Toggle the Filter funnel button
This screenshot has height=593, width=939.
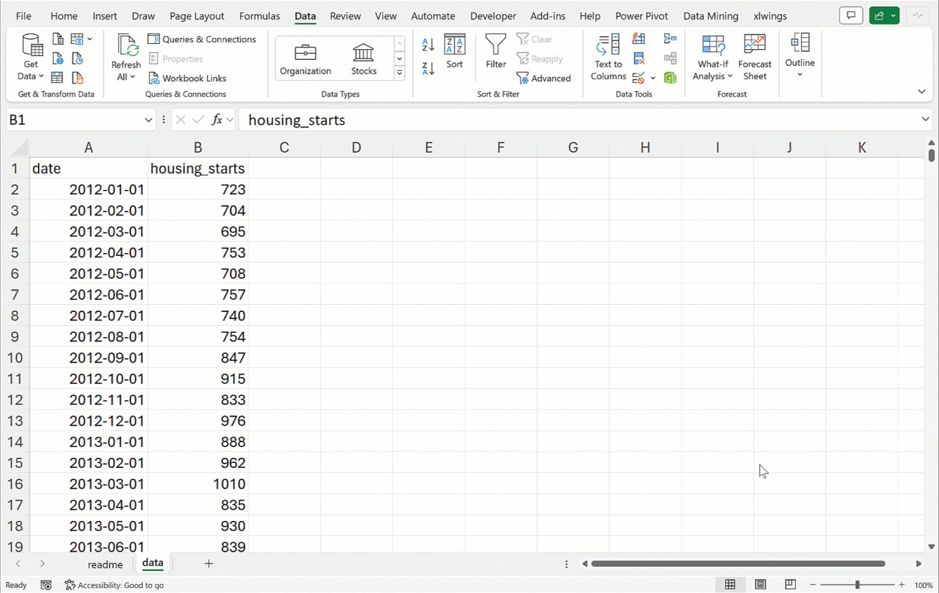point(495,51)
